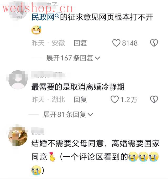Click search magnifier beside 民政网
This screenshot has height=179, width=168.
[57, 16]
